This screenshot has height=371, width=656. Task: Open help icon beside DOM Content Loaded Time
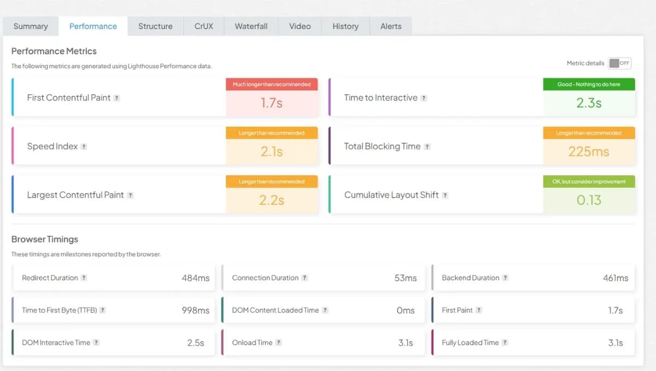[x=325, y=310]
